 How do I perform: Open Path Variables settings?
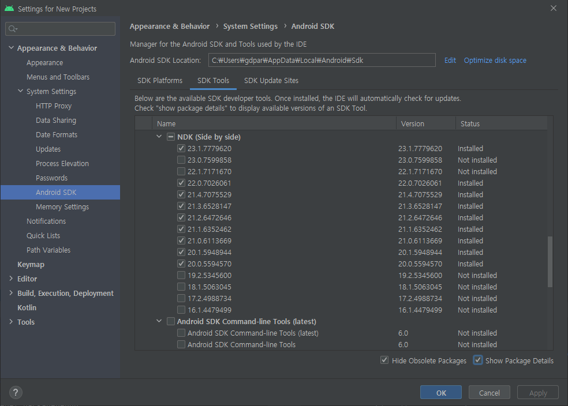48,250
